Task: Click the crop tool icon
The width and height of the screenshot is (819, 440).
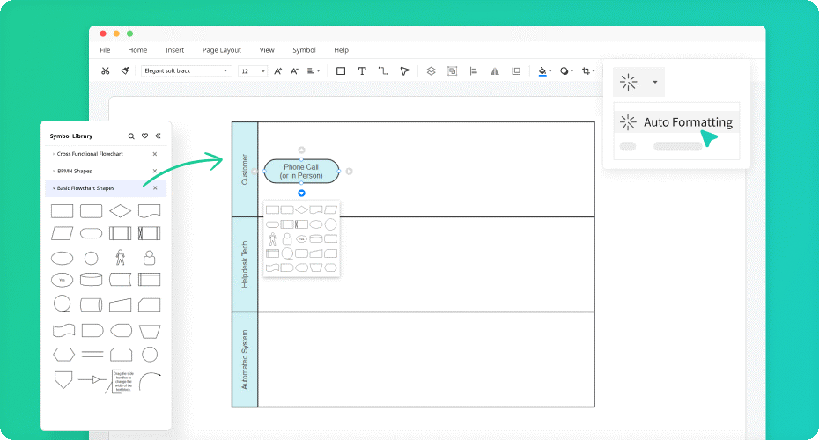Action: pos(587,71)
